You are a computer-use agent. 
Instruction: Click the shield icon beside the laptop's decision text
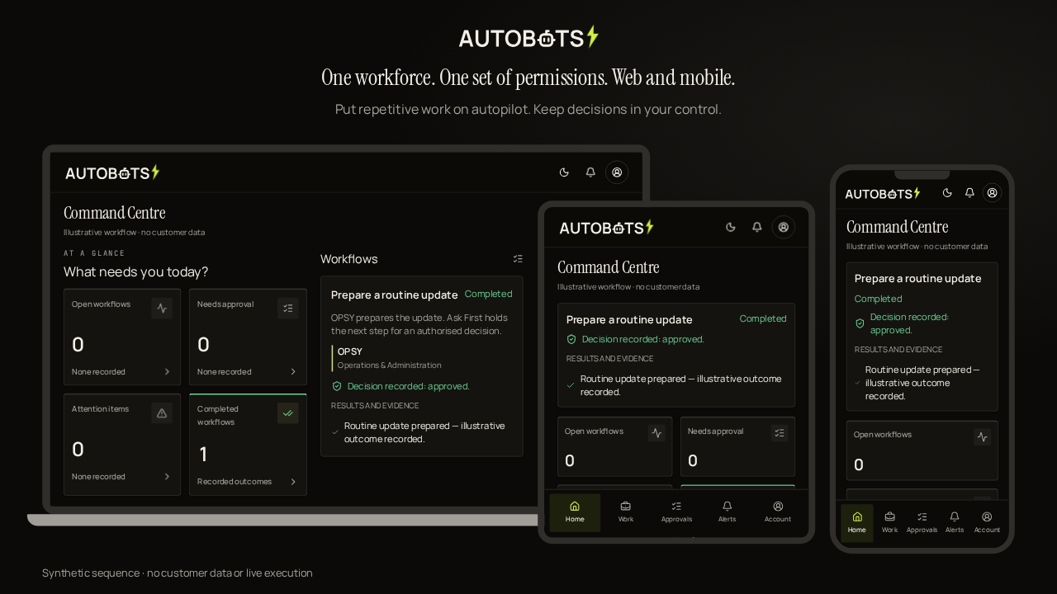336,386
